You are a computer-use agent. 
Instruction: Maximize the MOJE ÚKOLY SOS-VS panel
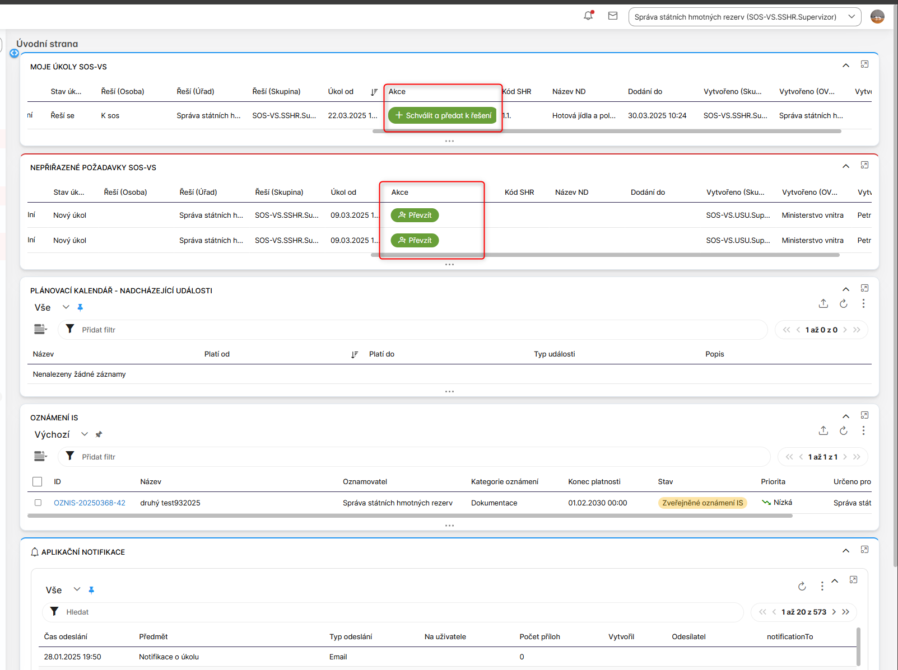pos(864,65)
